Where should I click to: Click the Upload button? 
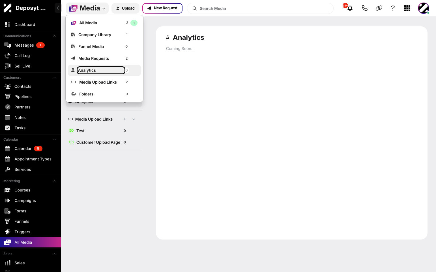coord(125,8)
